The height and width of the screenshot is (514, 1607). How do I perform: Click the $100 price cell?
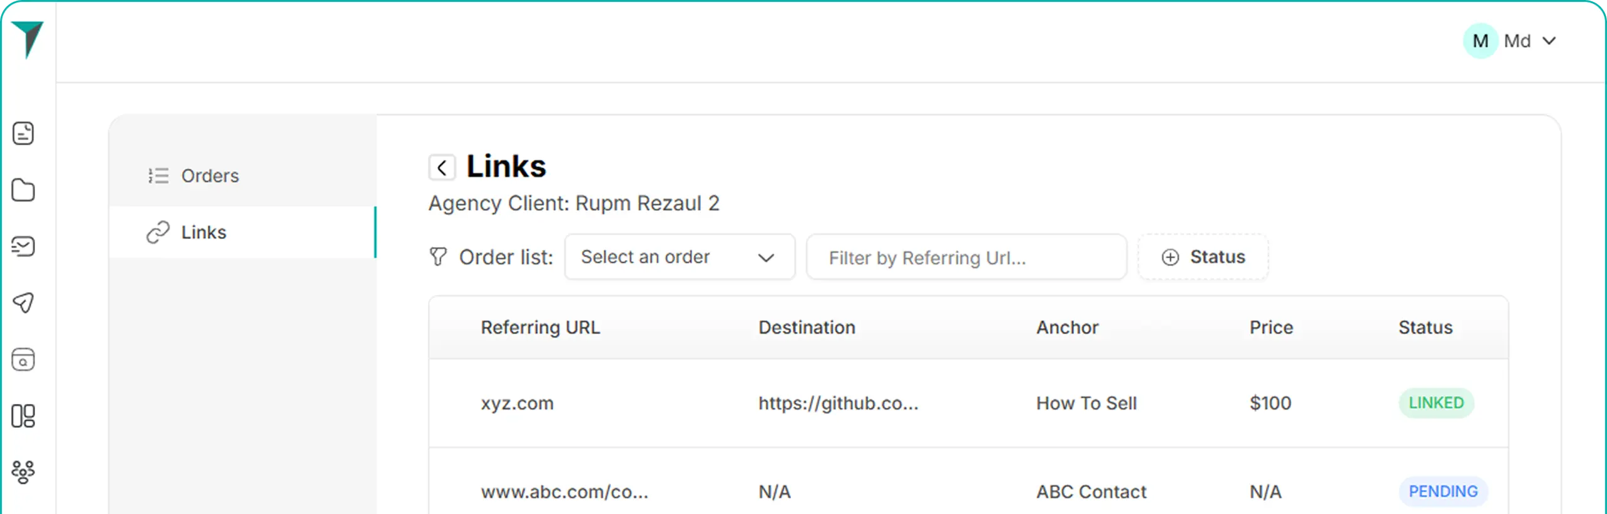point(1270,403)
